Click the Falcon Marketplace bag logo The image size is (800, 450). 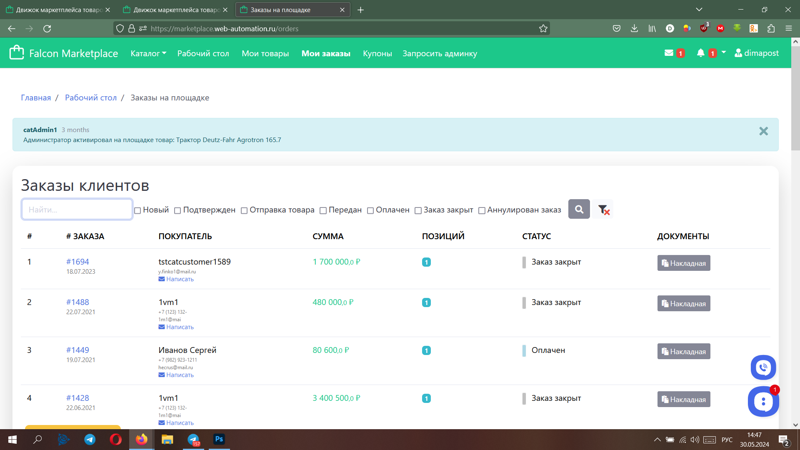tap(16, 52)
